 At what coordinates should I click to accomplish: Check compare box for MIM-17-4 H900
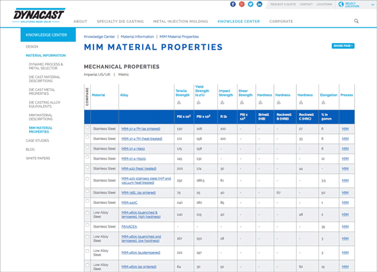(88, 147)
